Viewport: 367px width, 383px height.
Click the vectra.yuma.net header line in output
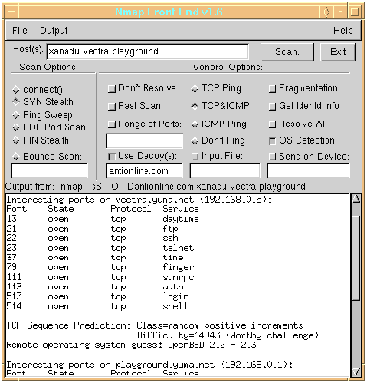(139, 200)
